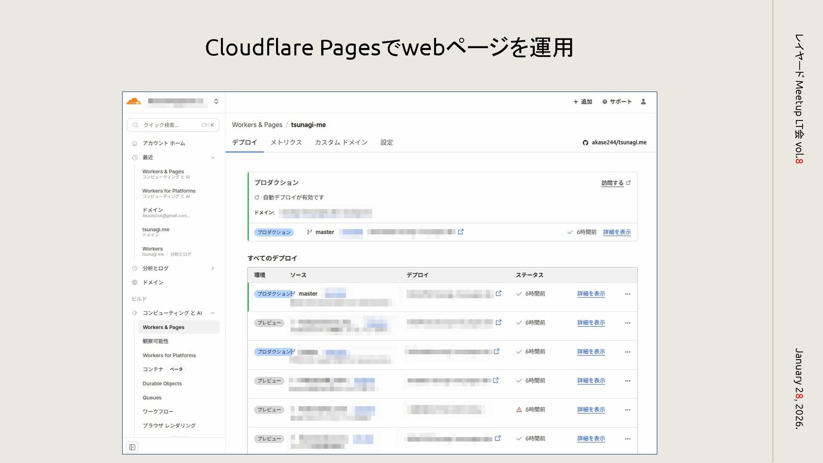Screen dimensions: 823x463
Task: Click three-dot menu for first master deploy
Action: point(628,294)
